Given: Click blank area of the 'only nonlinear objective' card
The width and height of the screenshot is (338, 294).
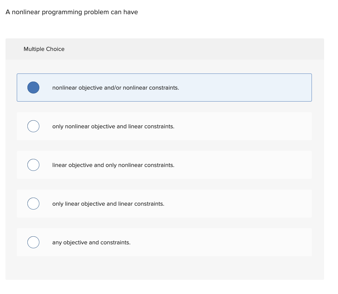Looking at the screenshot, I should (244, 126).
